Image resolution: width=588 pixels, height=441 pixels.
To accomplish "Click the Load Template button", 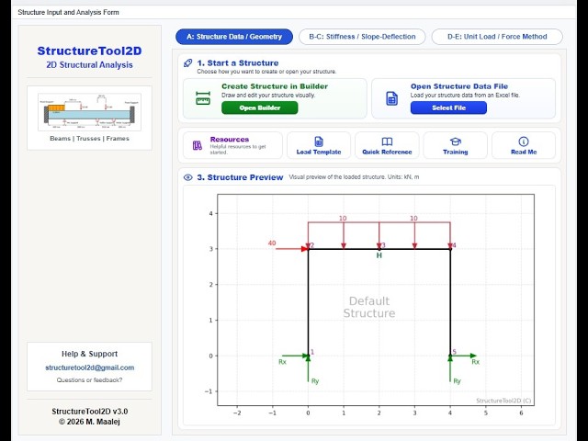I will click(319, 145).
